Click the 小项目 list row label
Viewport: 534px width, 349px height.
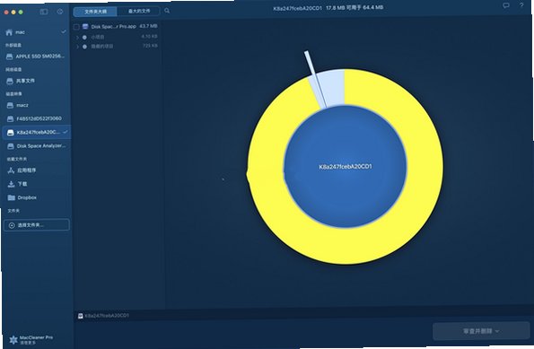[98, 37]
